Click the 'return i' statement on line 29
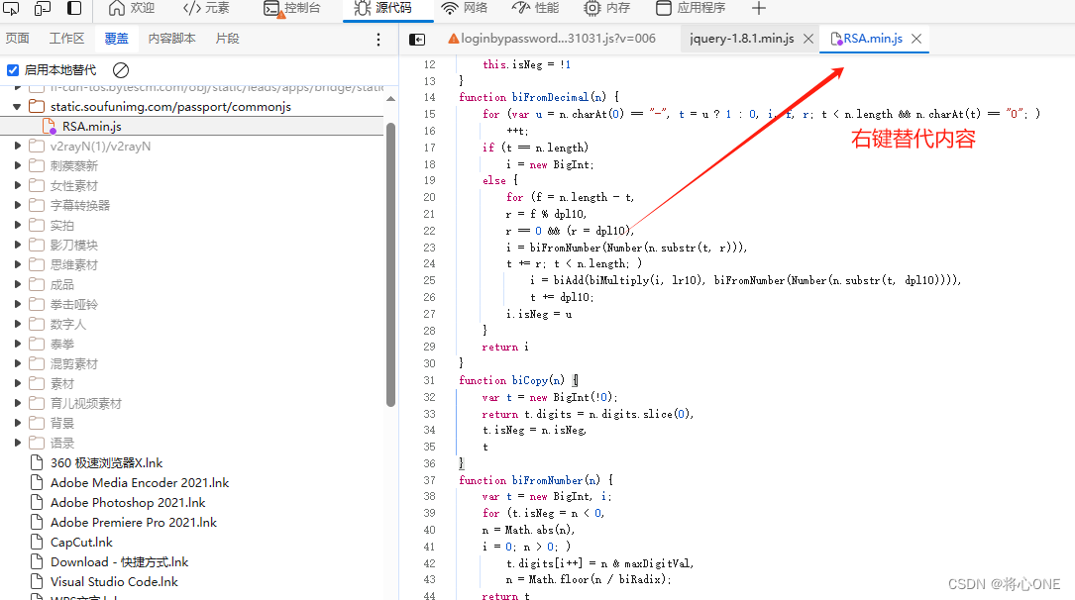The height and width of the screenshot is (600, 1075). click(x=505, y=348)
